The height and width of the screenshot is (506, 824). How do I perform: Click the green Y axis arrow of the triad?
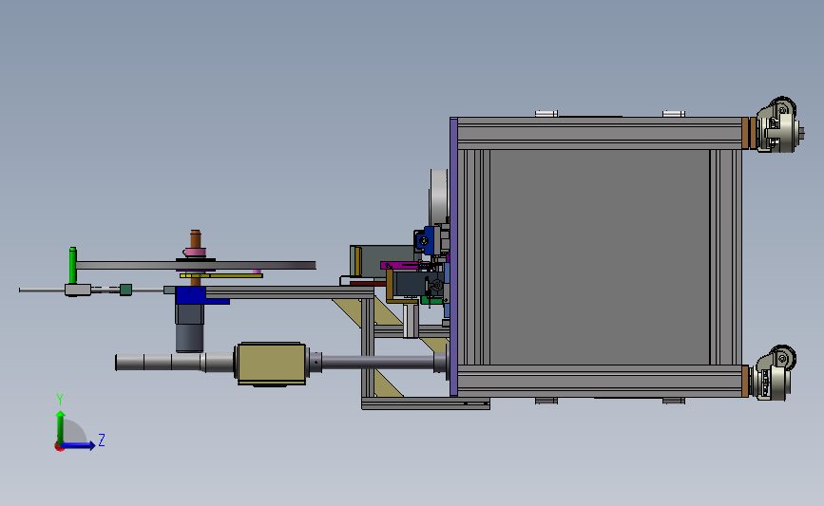coord(61,427)
